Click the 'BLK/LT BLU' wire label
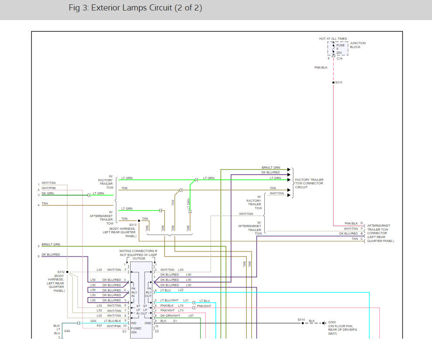Viewport: 432px width, 353px height. pos(57,329)
